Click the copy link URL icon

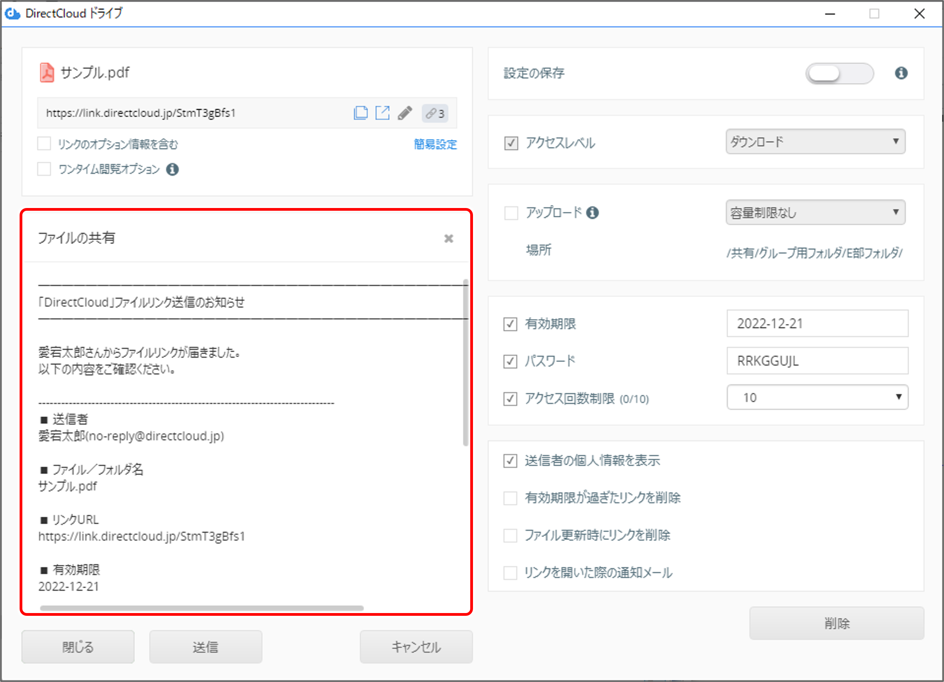click(x=361, y=113)
